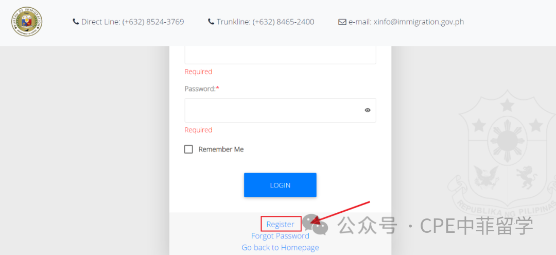Click the LOGIN button
Image resolution: width=556 pixels, height=255 pixels.
pyautogui.click(x=280, y=185)
